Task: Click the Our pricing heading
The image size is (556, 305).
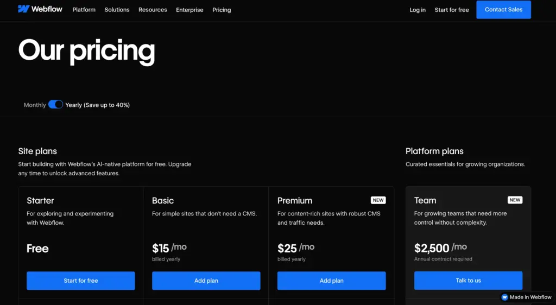Action: pyautogui.click(x=86, y=51)
